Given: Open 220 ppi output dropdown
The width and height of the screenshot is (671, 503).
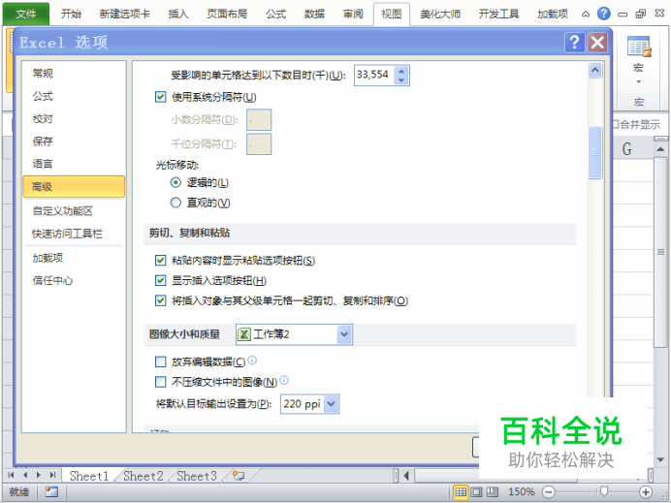Looking at the screenshot, I should (332, 404).
